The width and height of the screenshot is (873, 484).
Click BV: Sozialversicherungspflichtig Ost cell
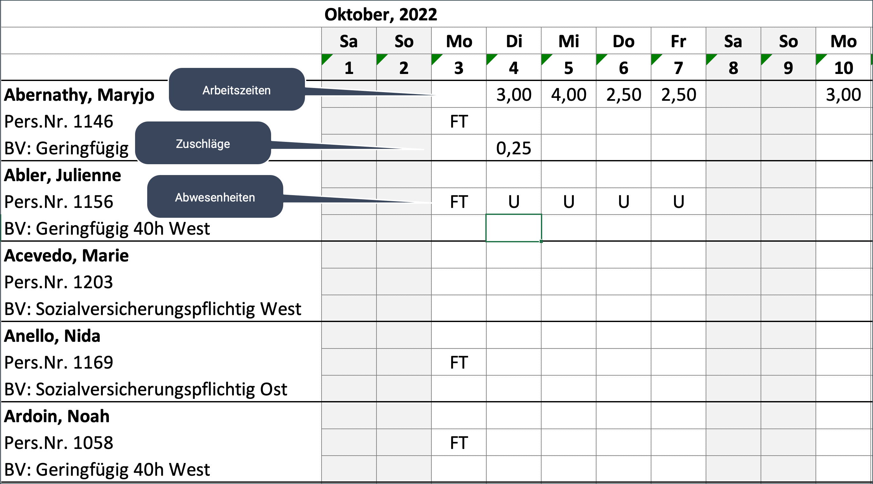tap(146, 389)
